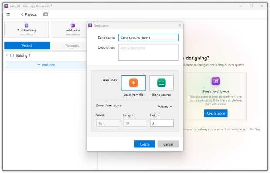270x173 pixels.
Task: Click the Add building multi-floor button
Action: click(x=27, y=30)
